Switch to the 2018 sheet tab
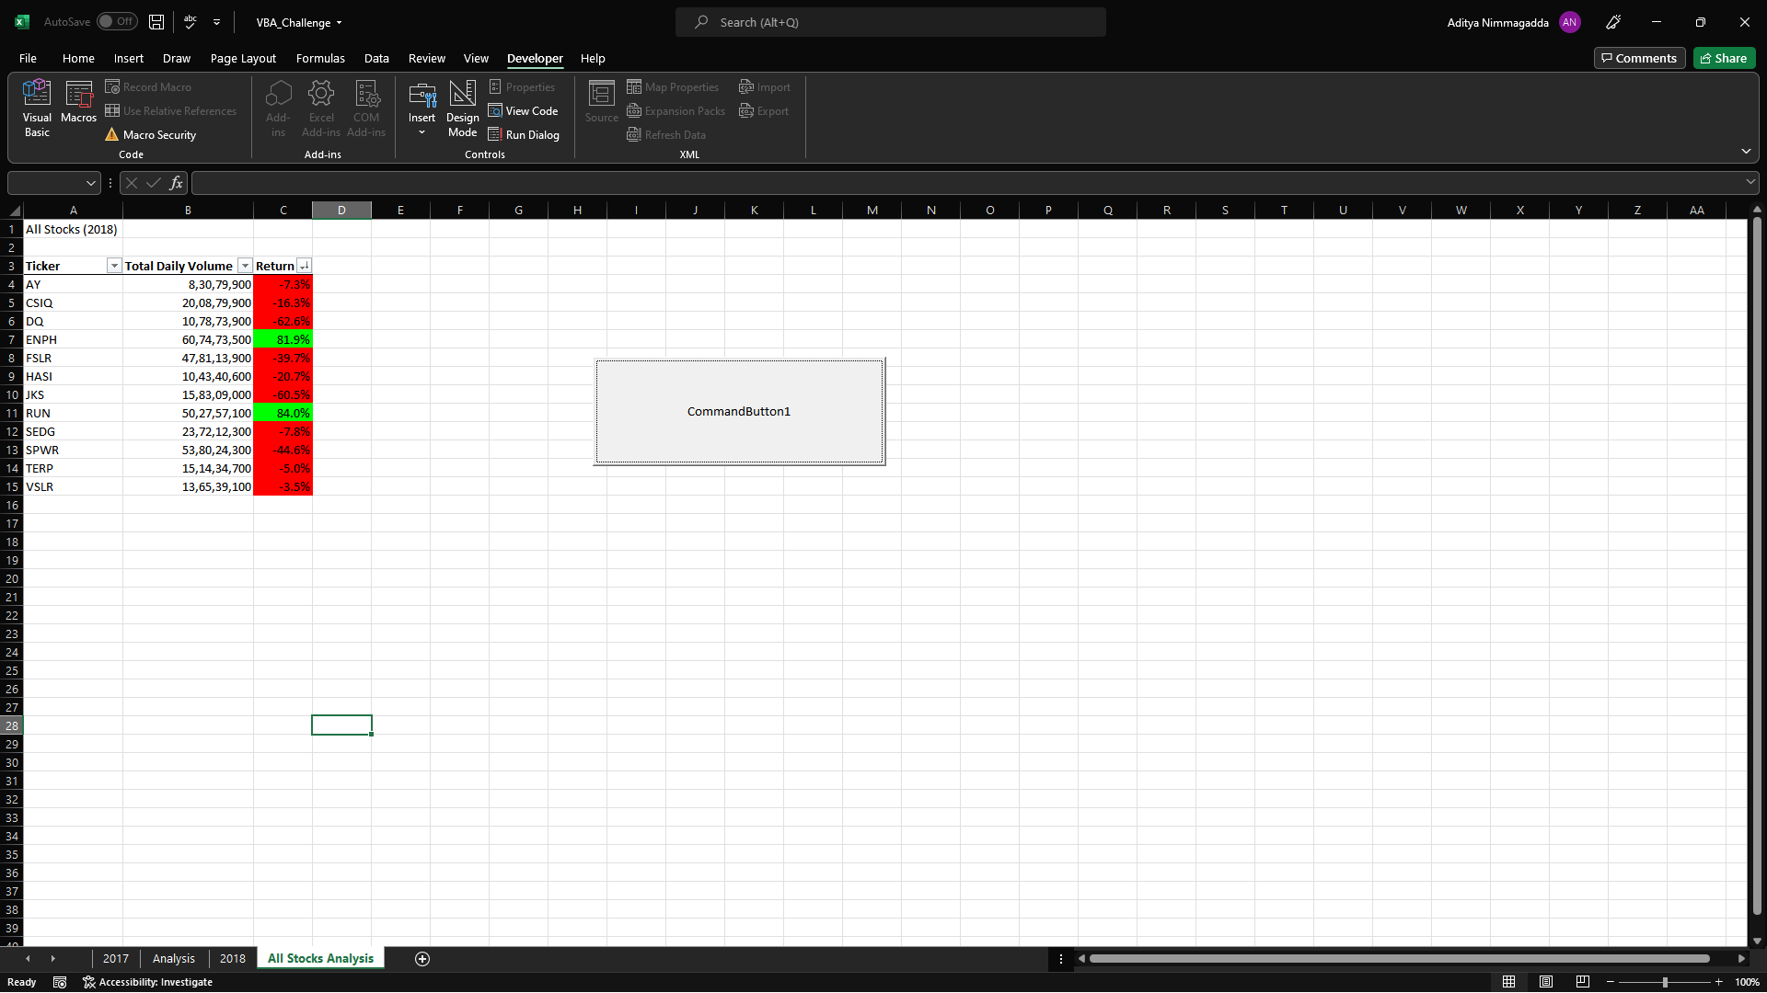1767x993 pixels. tap(232, 958)
